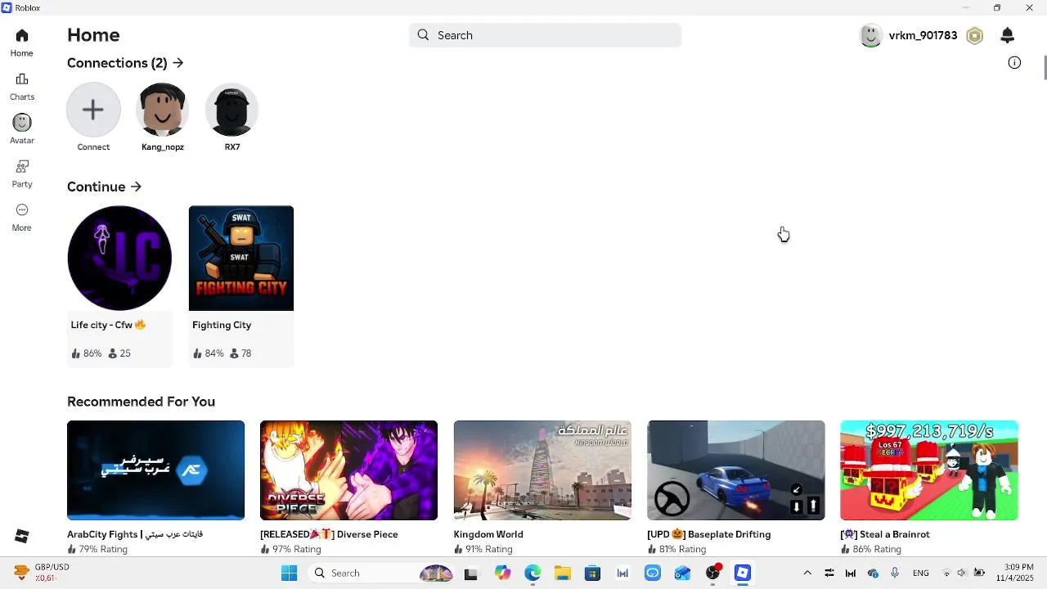
Task: Open the More menu in sidebar
Action: coord(22,218)
